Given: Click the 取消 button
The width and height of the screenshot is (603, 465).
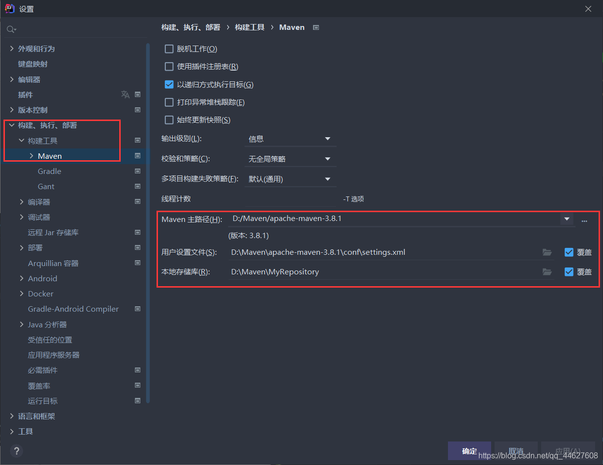Looking at the screenshot, I should [516, 451].
